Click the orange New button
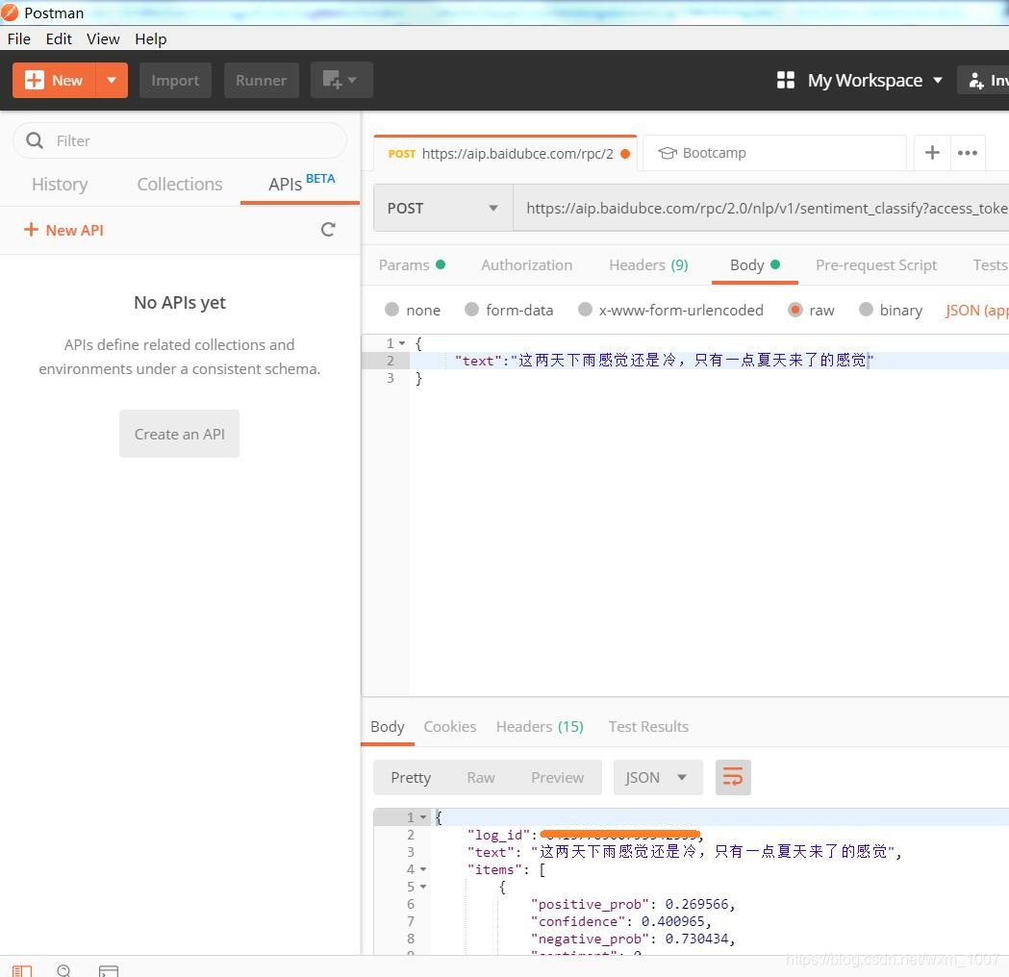 [54, 81]
